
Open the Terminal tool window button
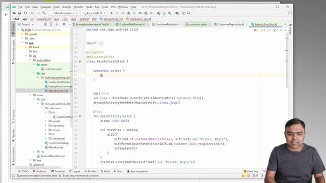[58, 171]
